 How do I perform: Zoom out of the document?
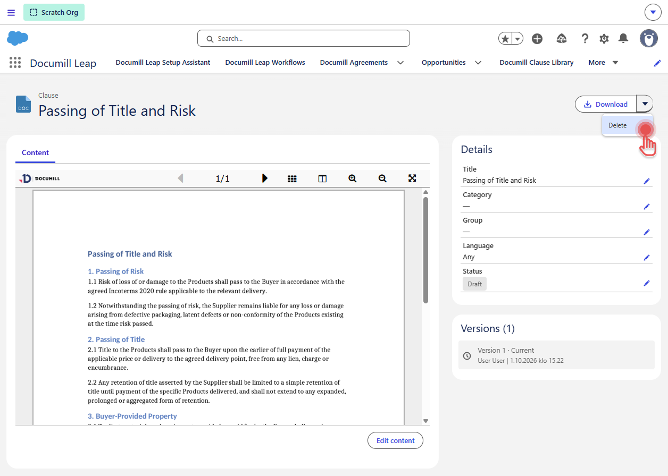382,178
